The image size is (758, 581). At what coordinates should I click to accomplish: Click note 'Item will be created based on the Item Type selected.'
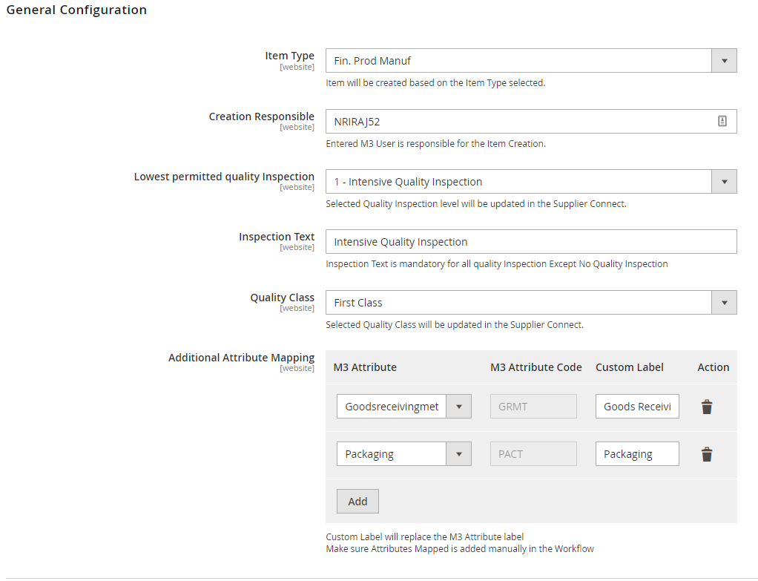tap(435, 82)
